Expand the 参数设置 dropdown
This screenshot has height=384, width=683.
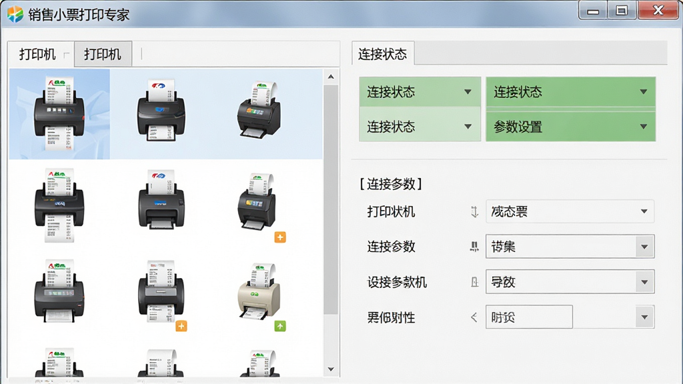click(571, 127)
